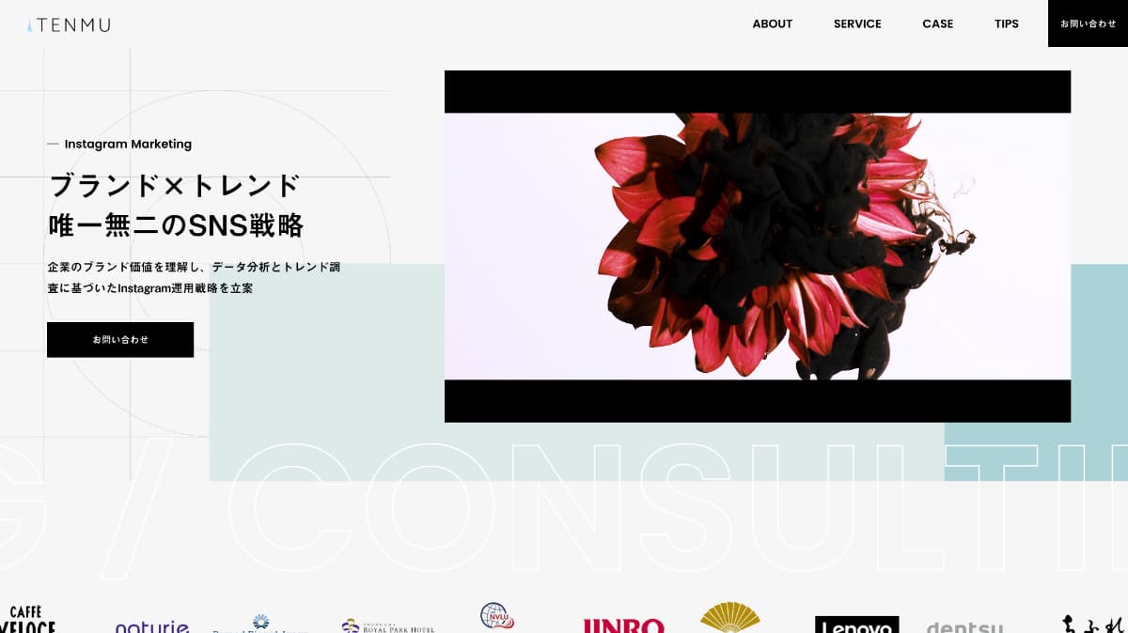
Task: Click the sun-crest logo beside naturie
Action: [260, 624]
